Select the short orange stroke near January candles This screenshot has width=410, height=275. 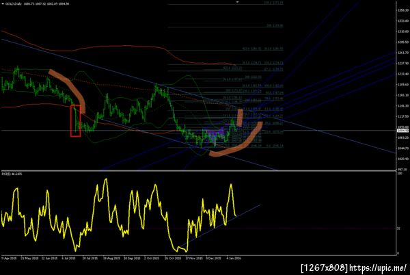(240, 118)
